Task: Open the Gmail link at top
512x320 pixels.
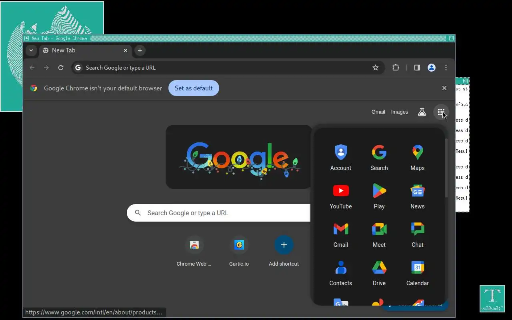Action: [x=378, y=112]
